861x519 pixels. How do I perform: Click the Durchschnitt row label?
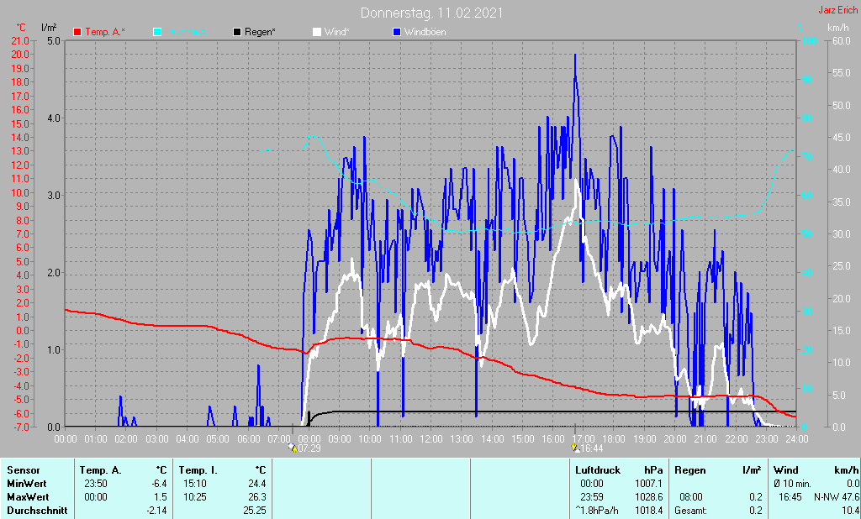[36, 511]
